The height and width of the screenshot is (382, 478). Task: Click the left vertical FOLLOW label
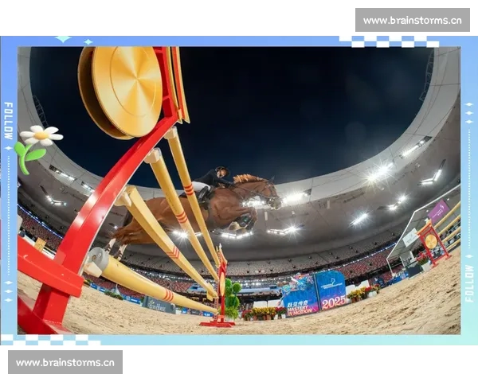9,120
